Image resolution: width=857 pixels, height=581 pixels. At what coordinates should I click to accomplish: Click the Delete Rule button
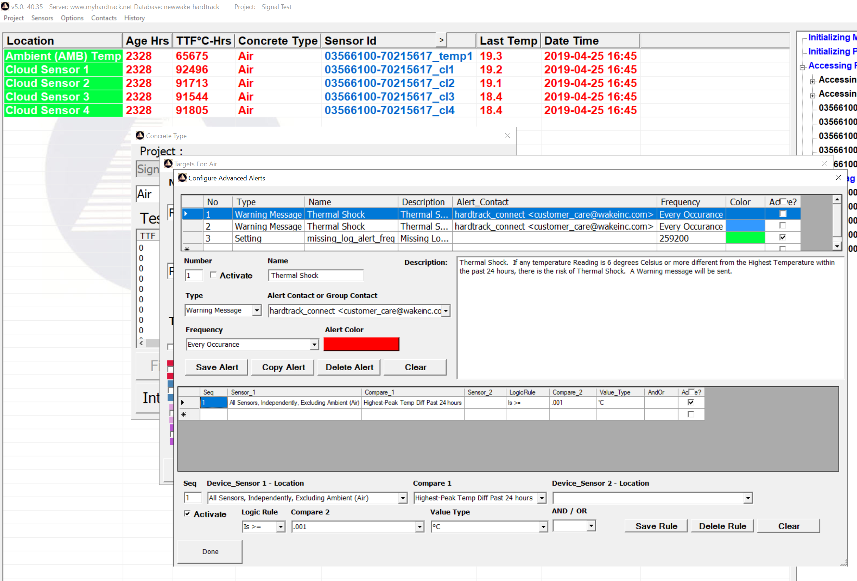point(722,526)
